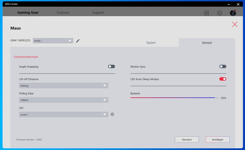Image resolution: width=245 pixels, height=150 pixels.
Task: Enable Motion Sync toggle
Action: pyautogui.click(x=223, y=67)
